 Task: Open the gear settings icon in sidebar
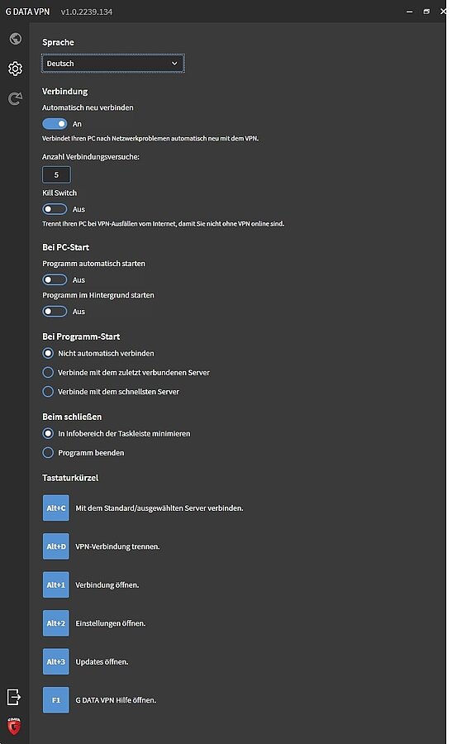coord(15,69)
